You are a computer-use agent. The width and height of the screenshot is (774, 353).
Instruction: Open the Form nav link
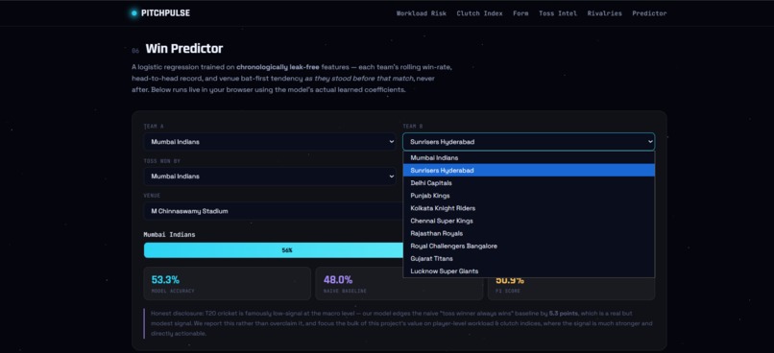pyautogui.click(x=520, y=13)
